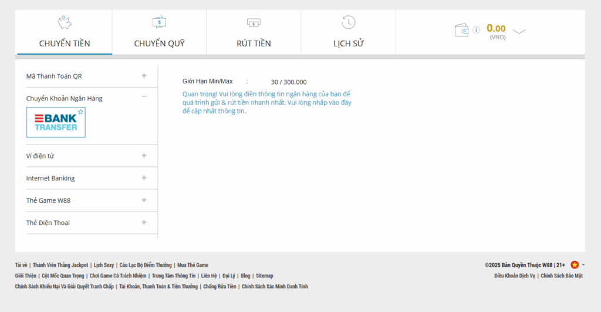
Task: Click the bank info update notice link
Action: point(266,102)
